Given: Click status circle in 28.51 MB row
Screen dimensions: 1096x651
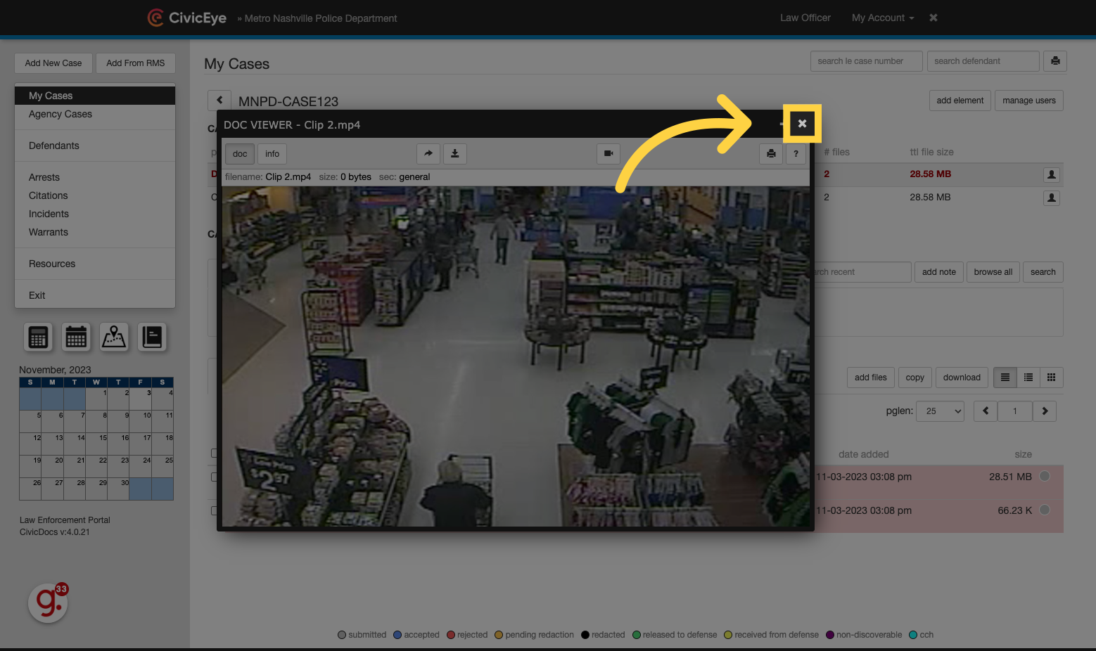Looking at the screenshot, I should 1045,476.
